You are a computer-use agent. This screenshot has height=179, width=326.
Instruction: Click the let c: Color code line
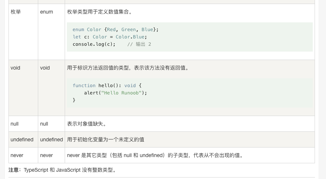point(110,37)
